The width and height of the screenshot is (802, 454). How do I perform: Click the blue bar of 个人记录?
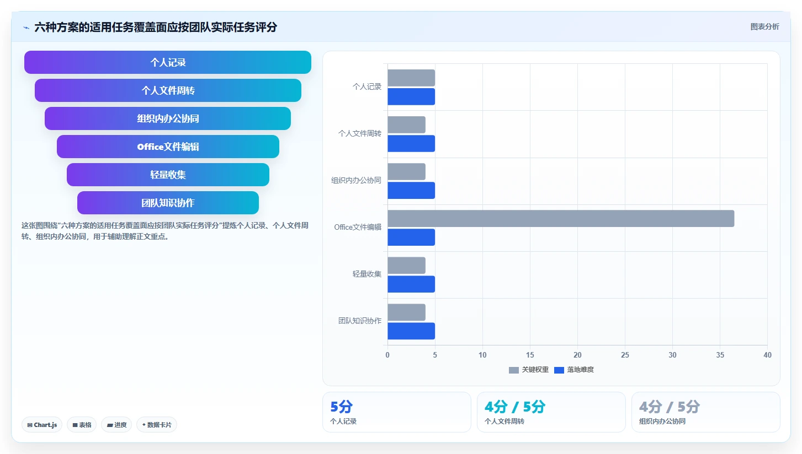[x=411, y=96]
